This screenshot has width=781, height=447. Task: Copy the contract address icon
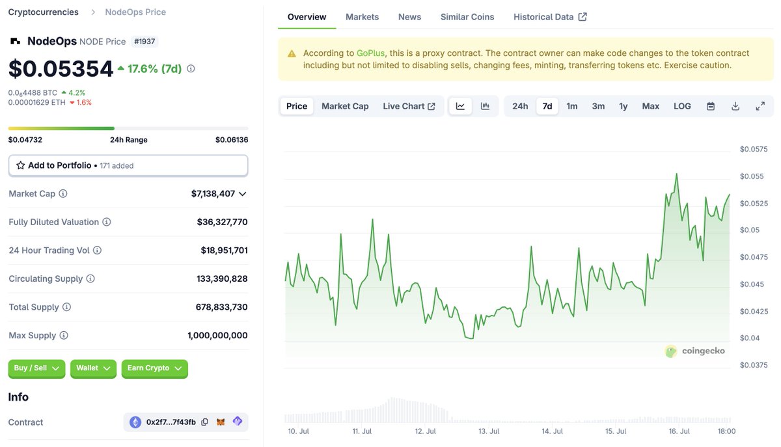[205, 422]
